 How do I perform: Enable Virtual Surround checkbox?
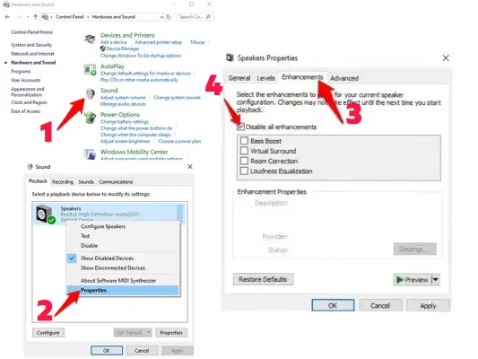pyautogui.click(x=244, y=151)
